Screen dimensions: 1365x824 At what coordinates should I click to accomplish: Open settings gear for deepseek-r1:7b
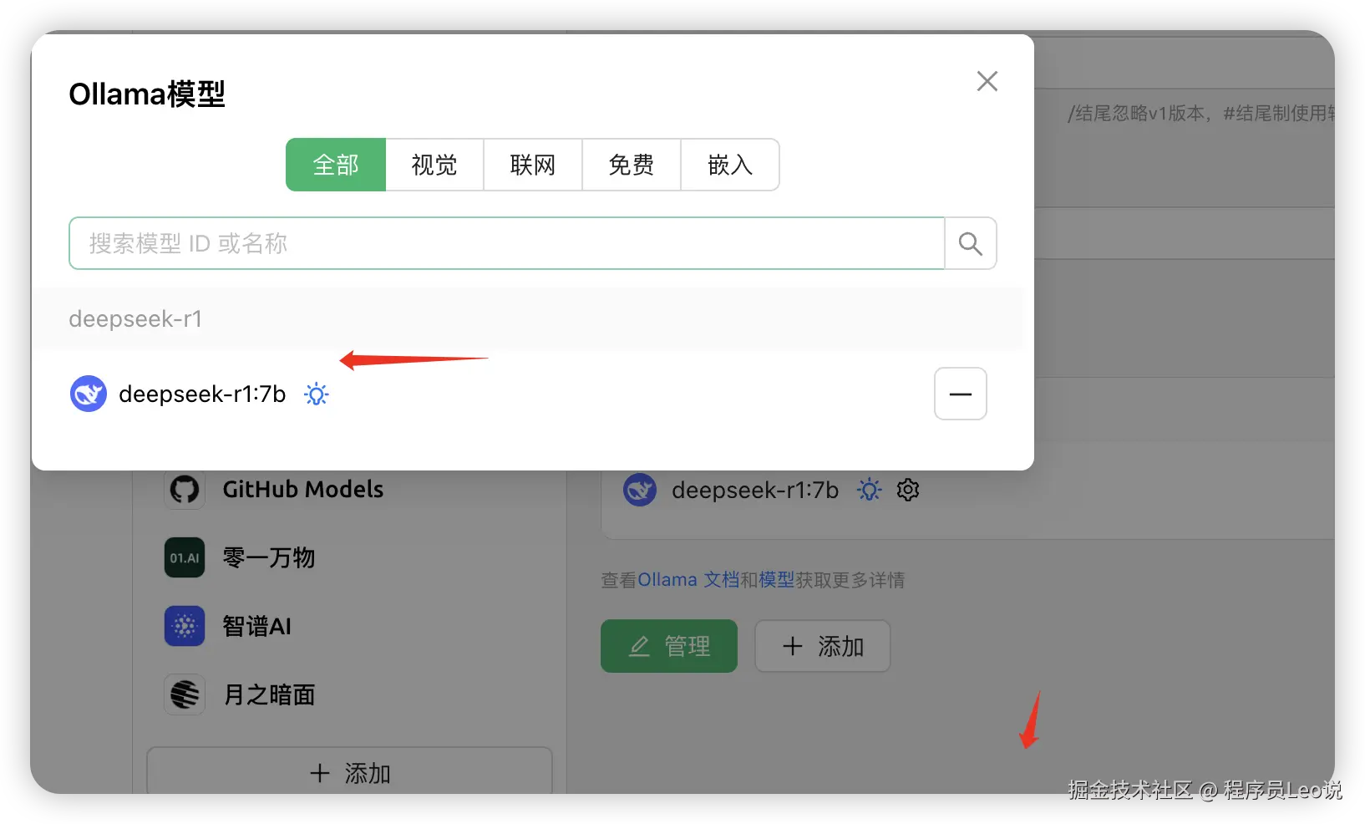click(908, 490)
